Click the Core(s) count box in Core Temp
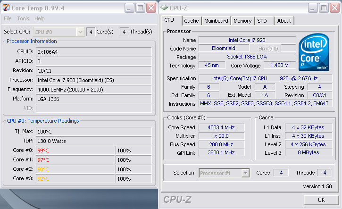 (x=91, y=32)
